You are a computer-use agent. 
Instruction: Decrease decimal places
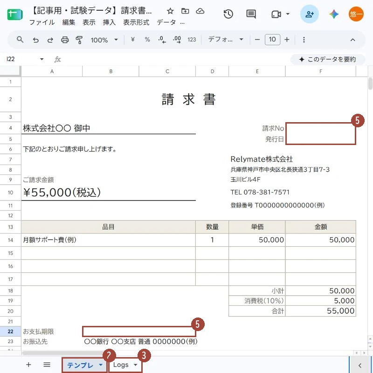pos(162,40)
